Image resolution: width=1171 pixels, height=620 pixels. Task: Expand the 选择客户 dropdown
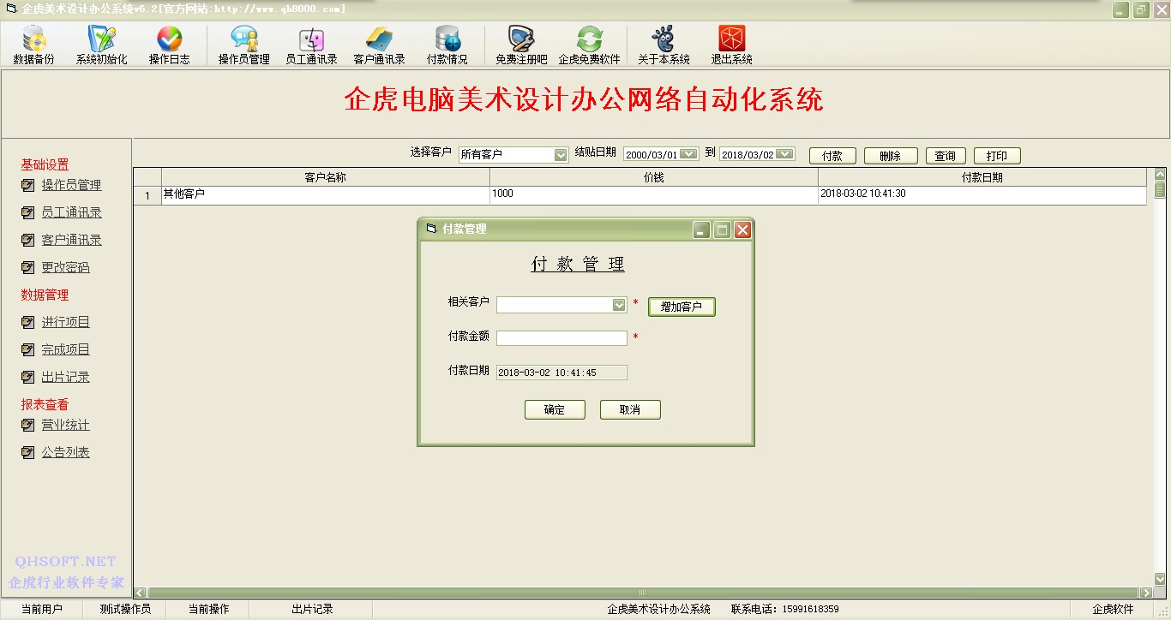[561, 155]
